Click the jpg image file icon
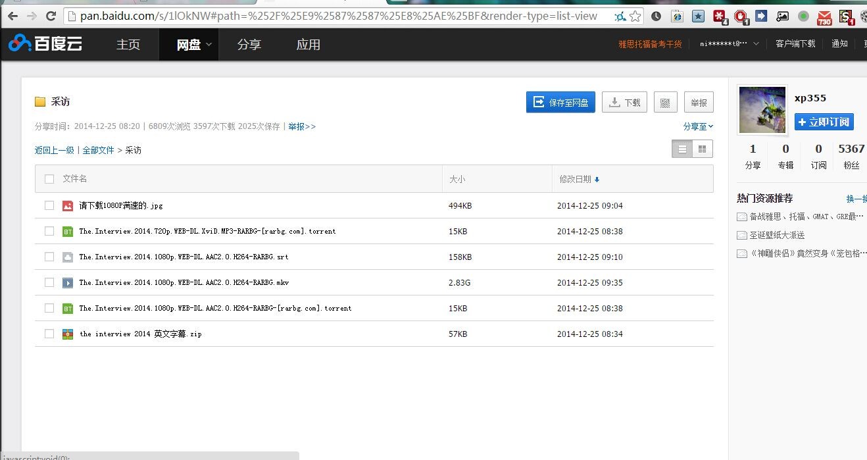 point(67,205)
